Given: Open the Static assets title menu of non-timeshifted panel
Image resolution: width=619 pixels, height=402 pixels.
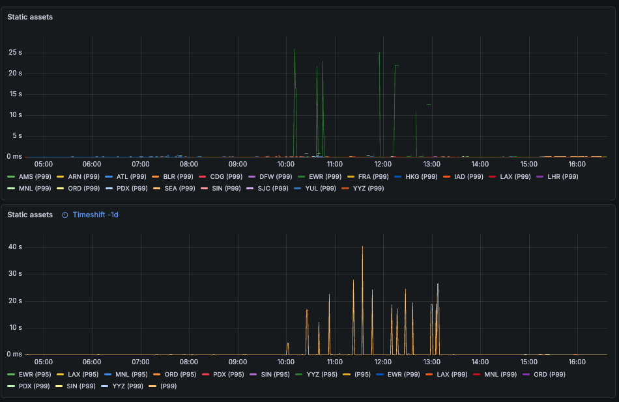Looking at the screenshot, I should click(x=30, y=17).
